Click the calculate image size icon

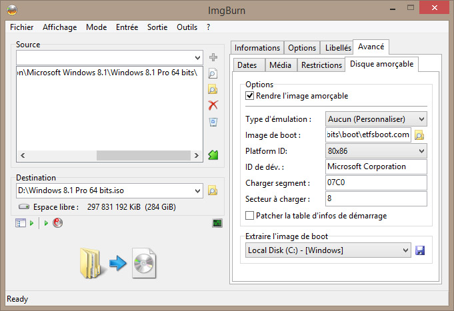pyautogui.click(x=21, y=223)
